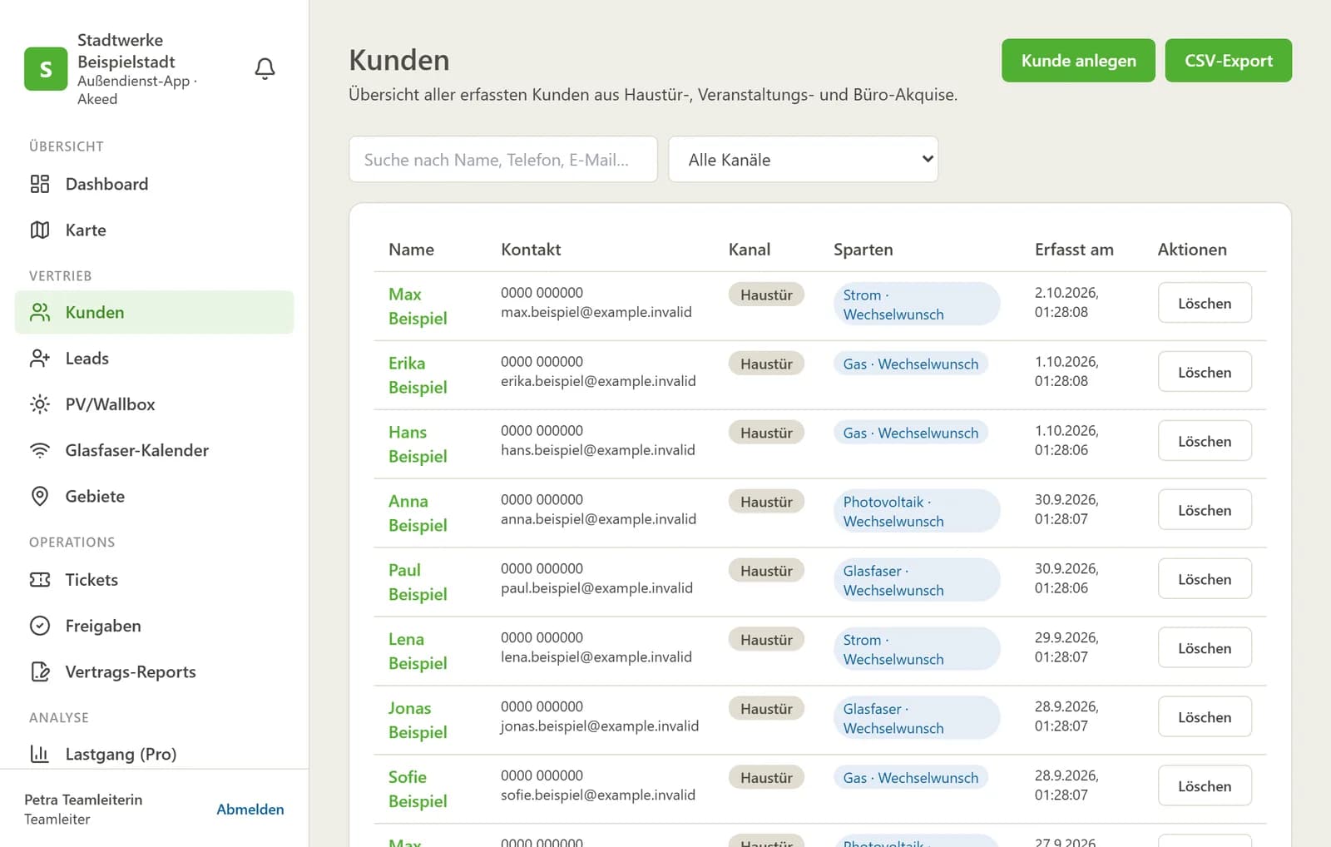Remove Jonas Beispiel via Löschen
The height and width of the screenshot is (847, 1331).
click(1205, 717)
